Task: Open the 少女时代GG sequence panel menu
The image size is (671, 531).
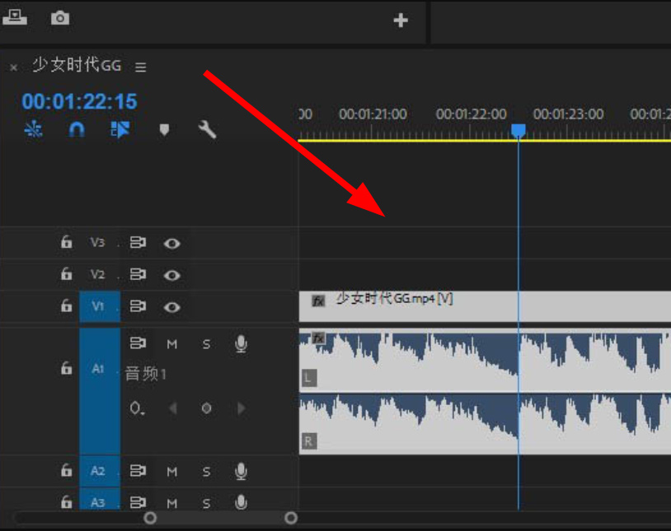Action: [x=141, y=68]
